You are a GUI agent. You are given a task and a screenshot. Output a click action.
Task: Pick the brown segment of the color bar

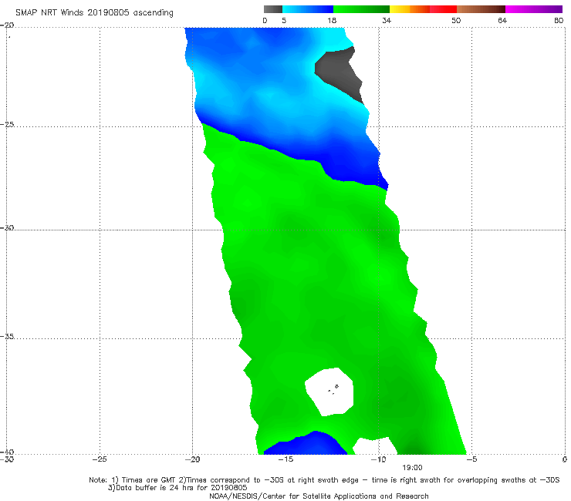[481, 9]
